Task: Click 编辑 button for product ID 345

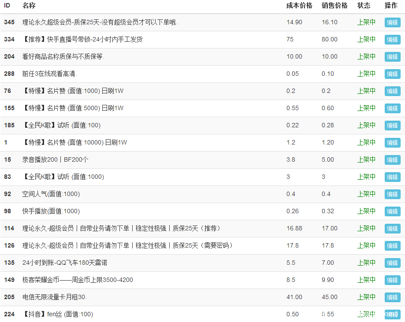Action: [x=392, y=22]
